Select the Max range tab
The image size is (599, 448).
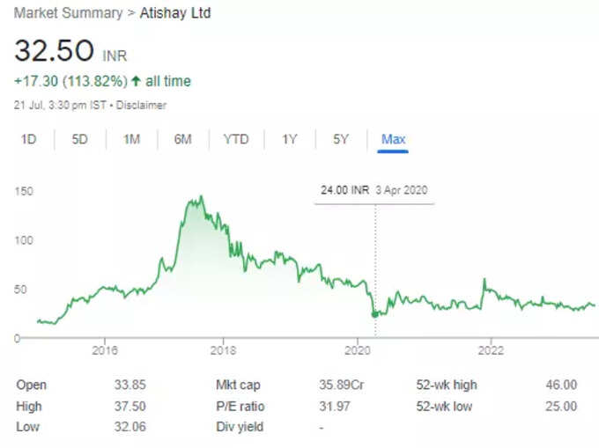click(x=393, y=139)
